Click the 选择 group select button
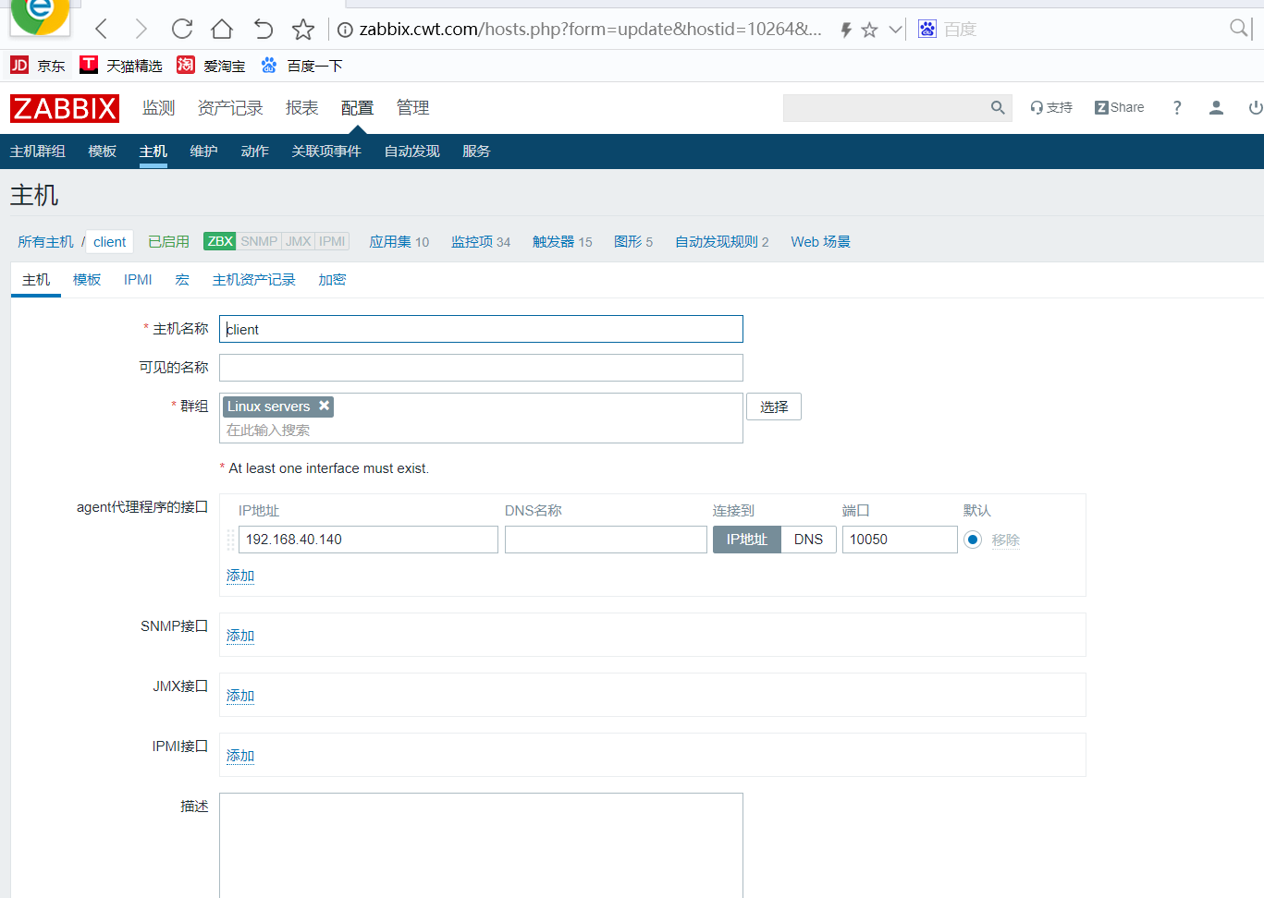 774,407
